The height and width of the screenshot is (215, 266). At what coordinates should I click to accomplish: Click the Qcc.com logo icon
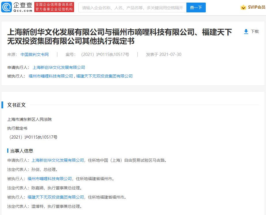[x=6, y=7]
